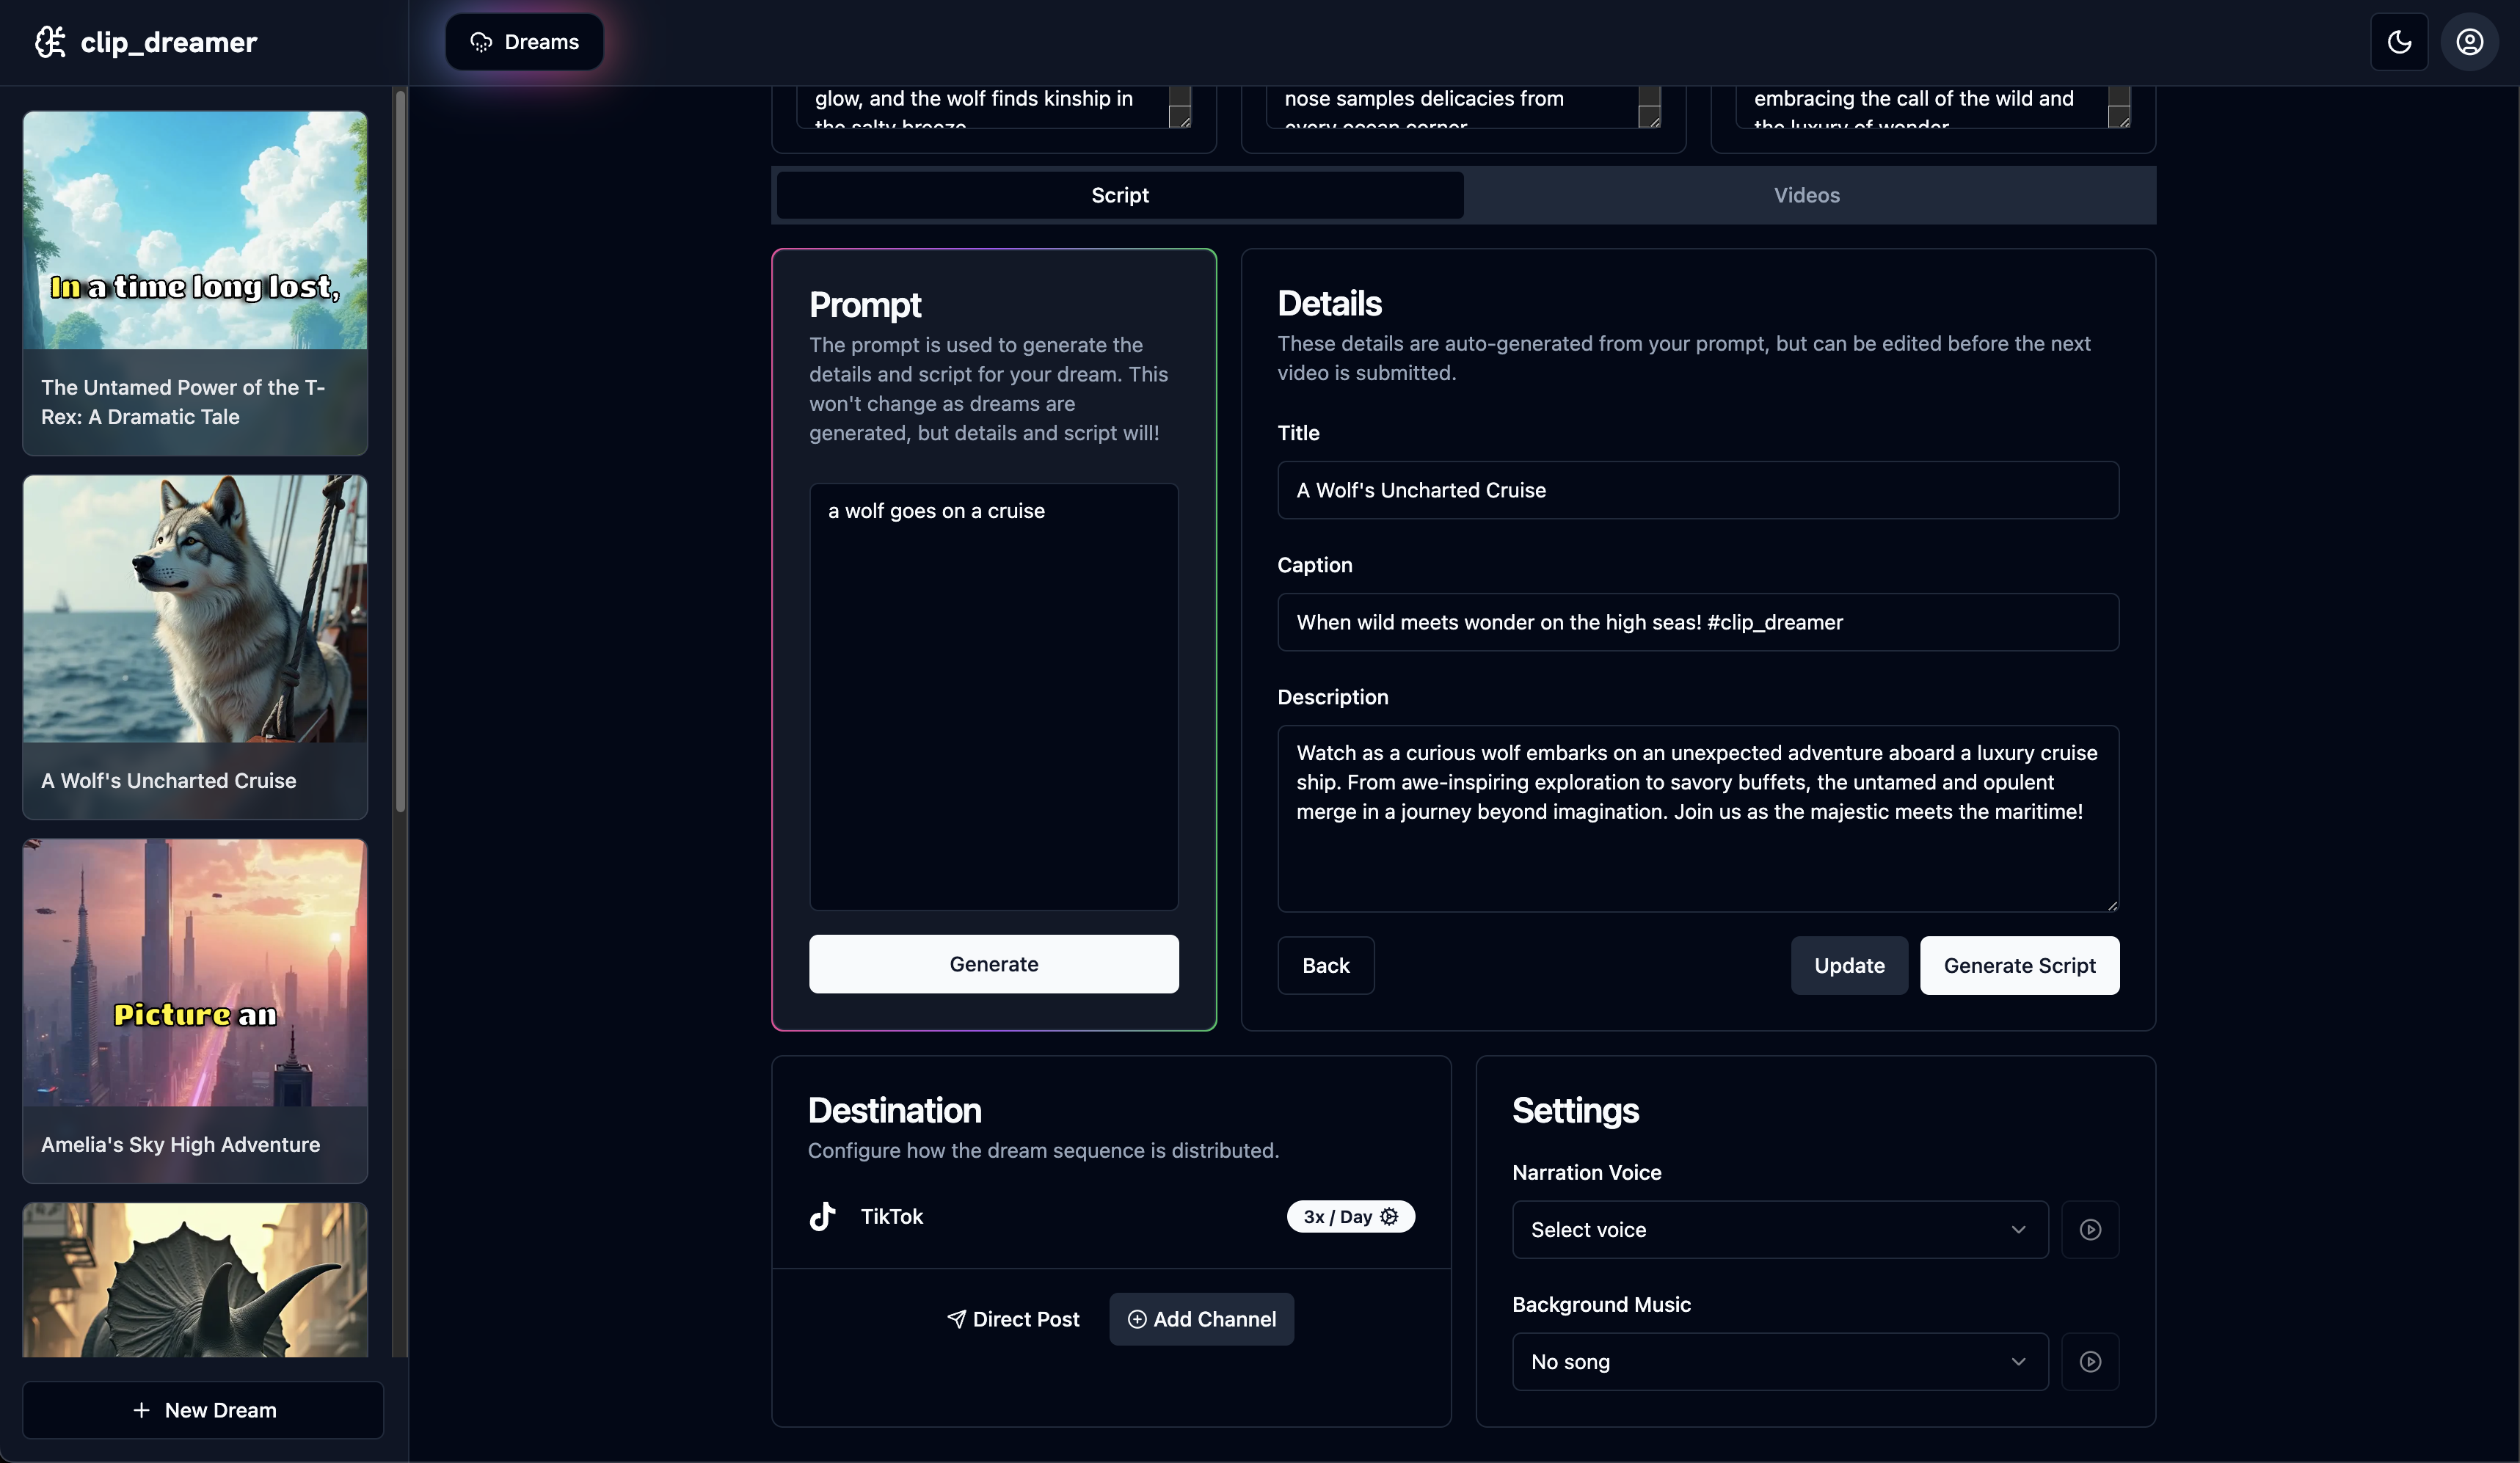Image resolution: width=2520 pixels, height=1463 pixels.
Task: Open the user account profile icon
Action: 2469,42
